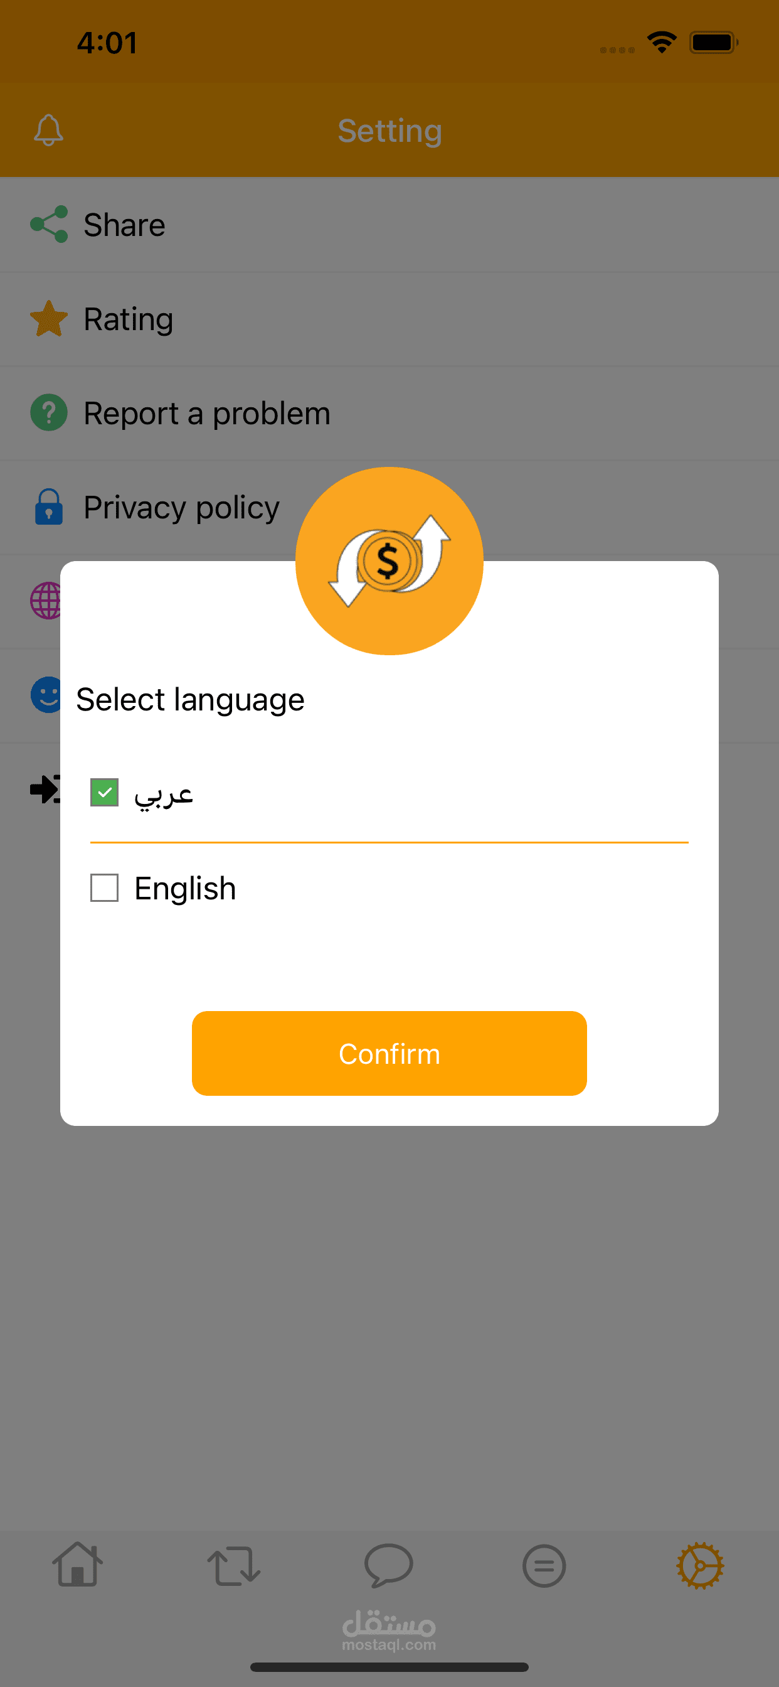Open the list menu circle tab

544,1566
